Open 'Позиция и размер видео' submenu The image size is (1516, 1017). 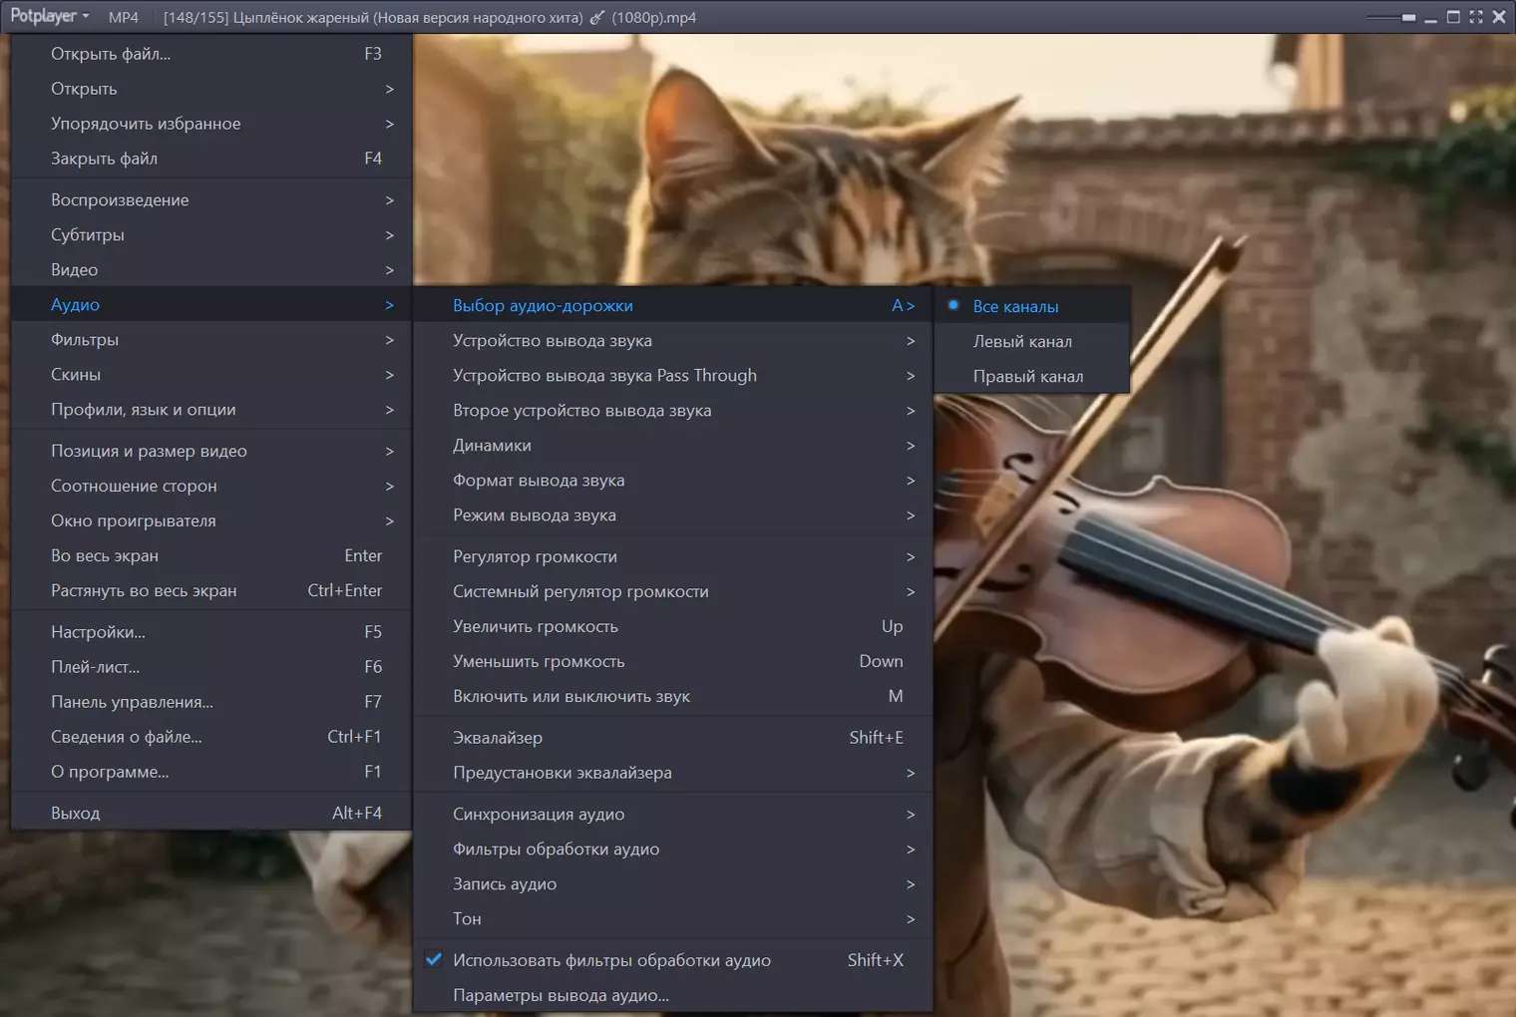coord(211,452)
